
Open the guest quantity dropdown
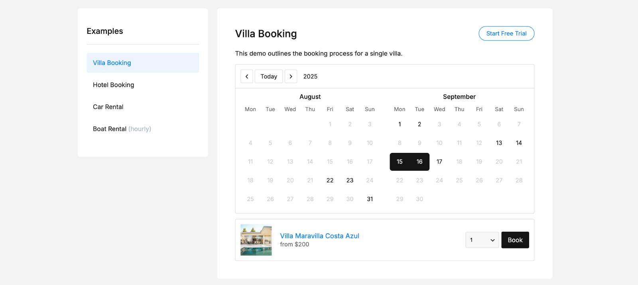click(x=482, y=240)
